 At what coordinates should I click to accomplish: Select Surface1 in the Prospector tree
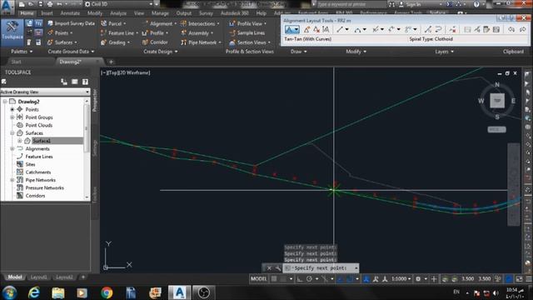(42, 141)
